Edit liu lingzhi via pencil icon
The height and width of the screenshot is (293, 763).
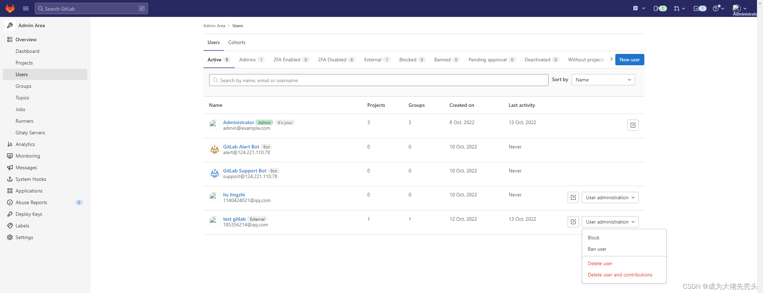pyautogui.click(x=573, y=197)
